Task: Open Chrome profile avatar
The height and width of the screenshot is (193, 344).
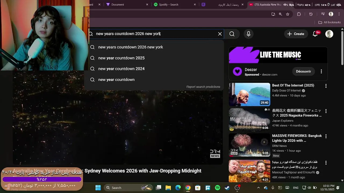Action: coord(331,14)
